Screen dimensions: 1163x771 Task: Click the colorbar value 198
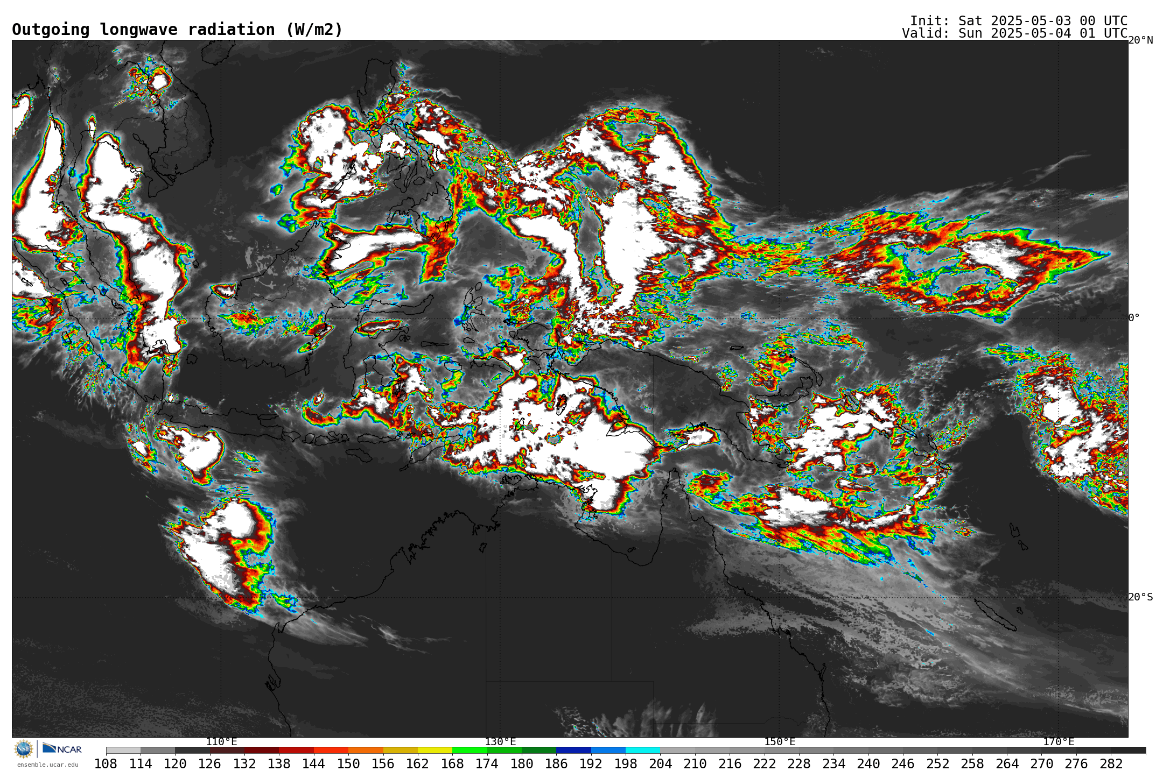point(626,764)
